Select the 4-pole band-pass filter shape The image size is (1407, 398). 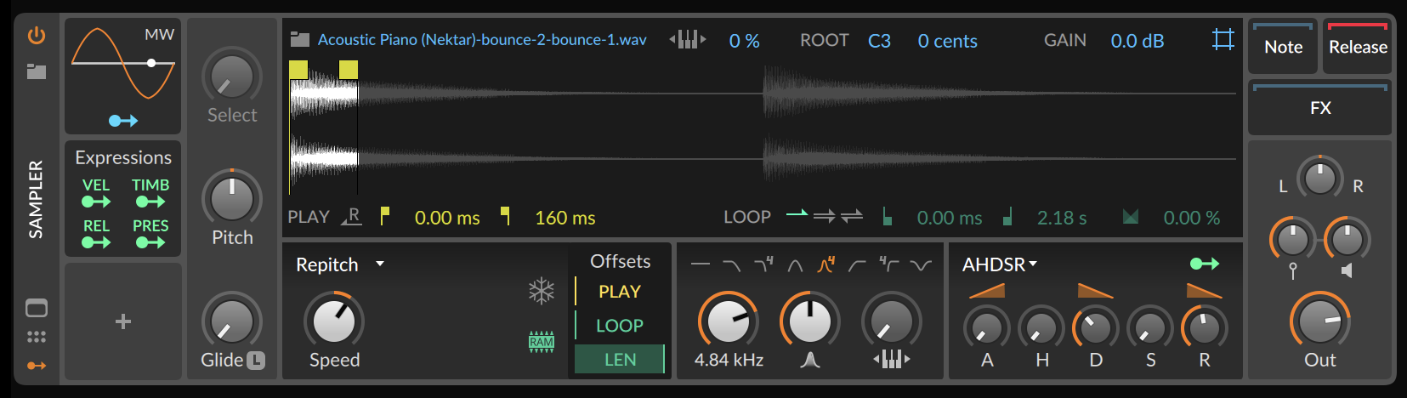826,264
